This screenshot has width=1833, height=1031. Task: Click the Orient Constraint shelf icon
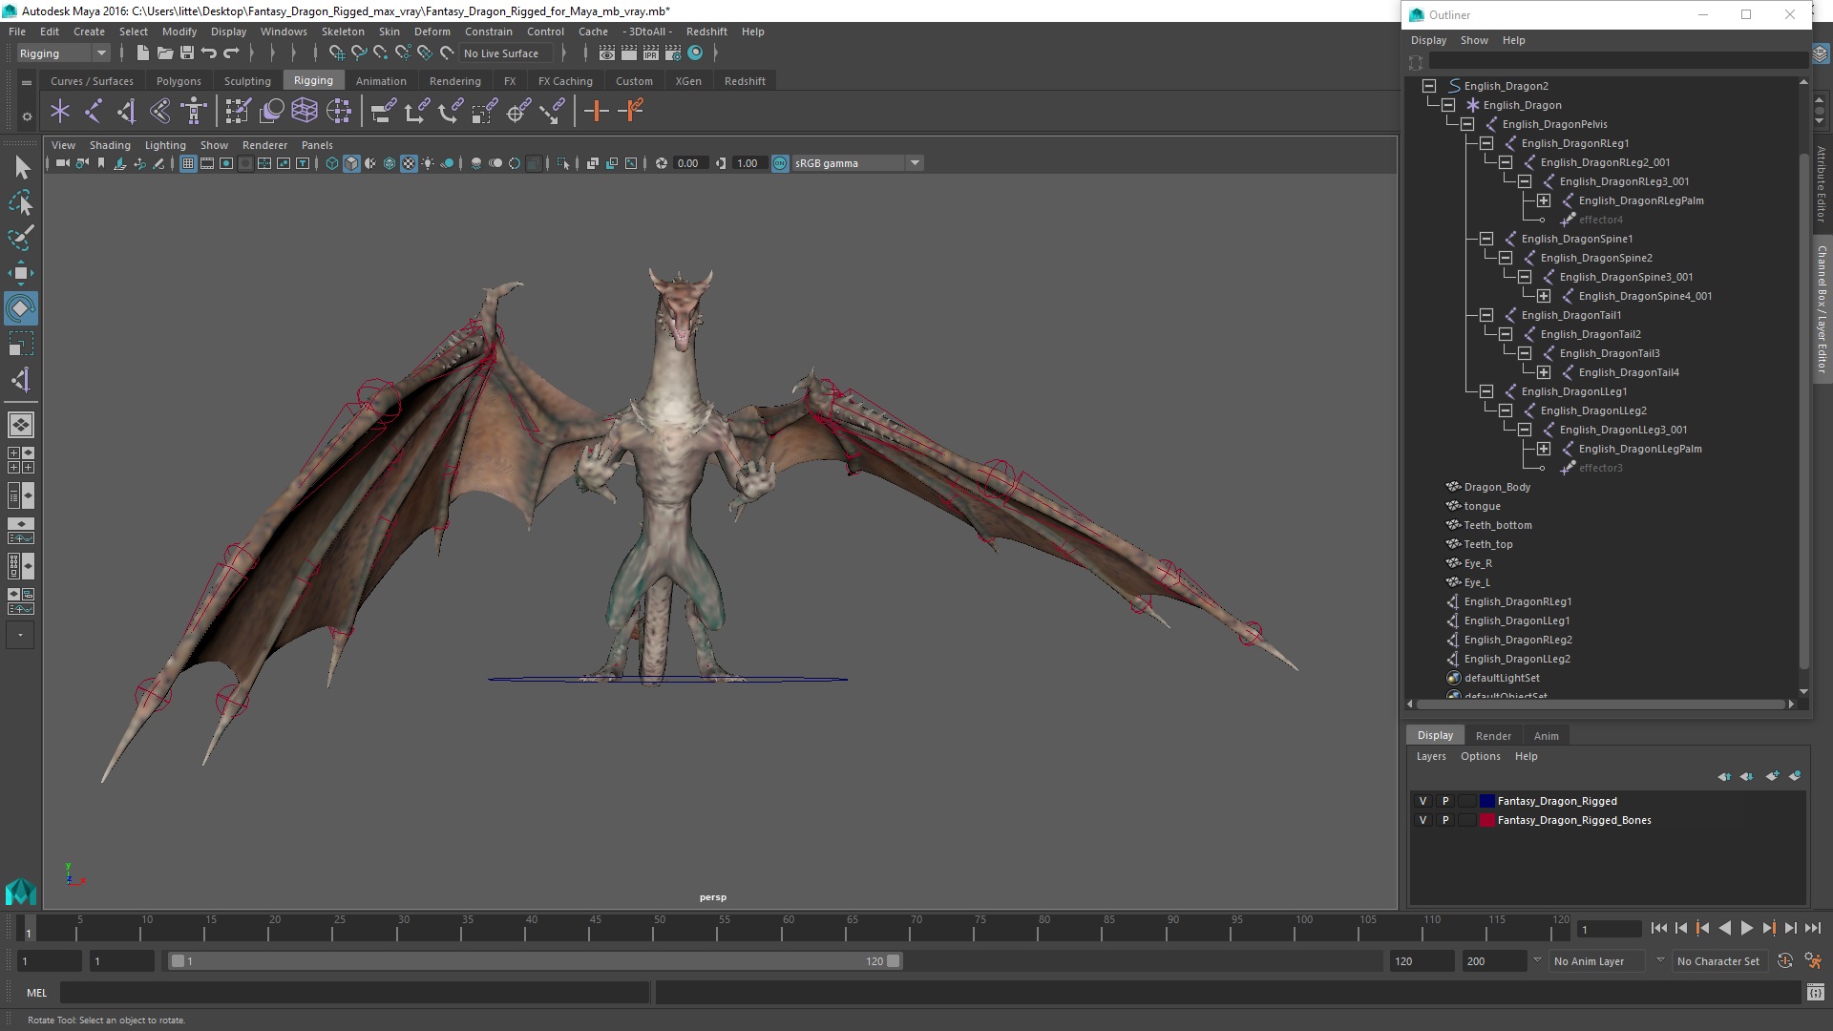point(451,112)
